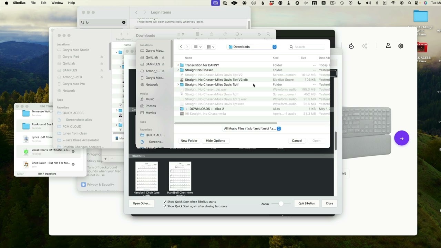Image resolution: width=441 pixels, height=248 pixels.
Task: Expand the Transcrition for DANNY folder
Action: (x=178, y=65)
